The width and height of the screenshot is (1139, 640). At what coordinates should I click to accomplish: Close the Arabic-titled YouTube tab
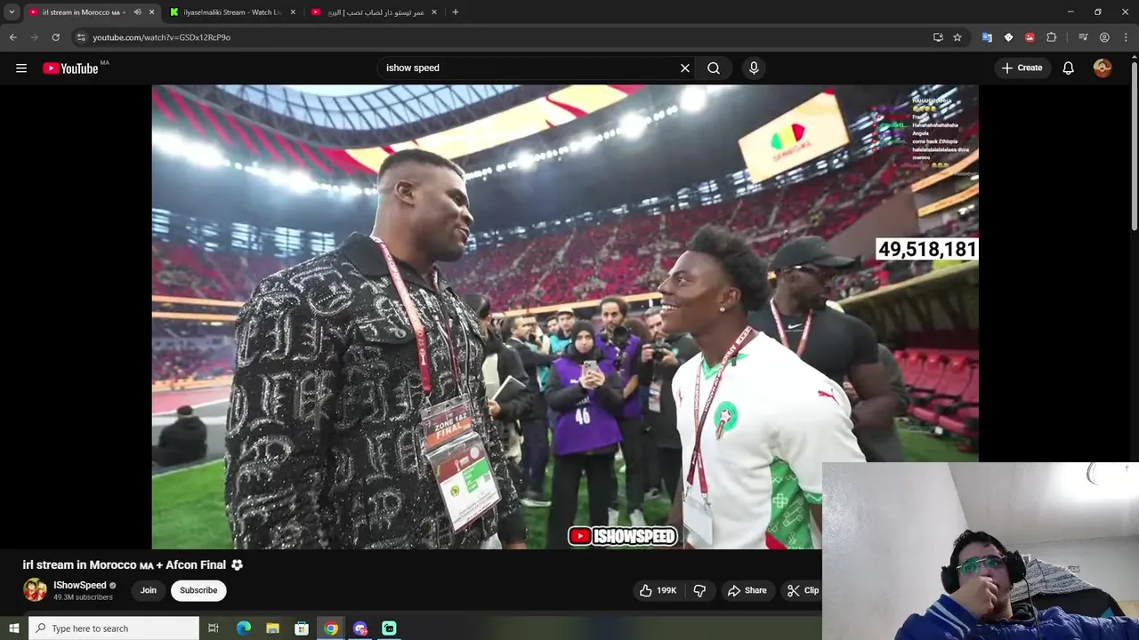pos(434,12)
